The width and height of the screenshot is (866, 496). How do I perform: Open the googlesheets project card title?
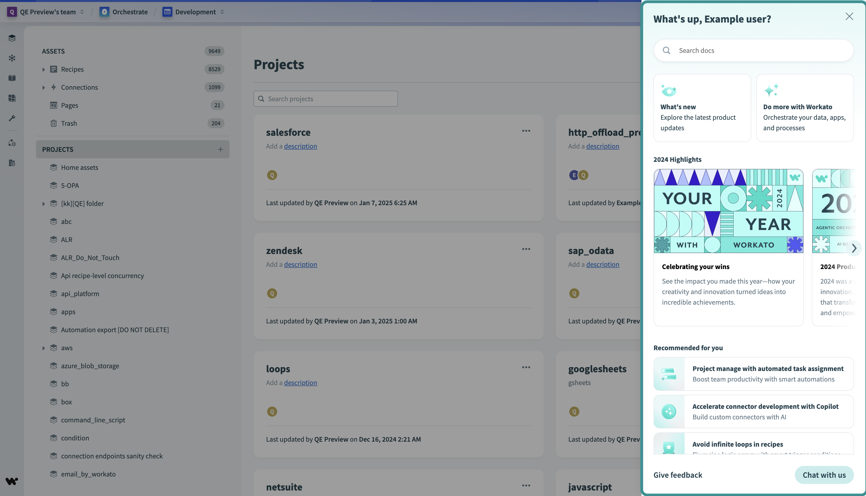597,369
